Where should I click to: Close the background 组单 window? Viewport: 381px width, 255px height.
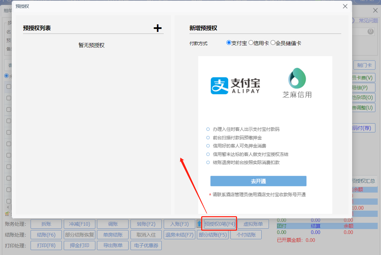[x=375, y=11]
